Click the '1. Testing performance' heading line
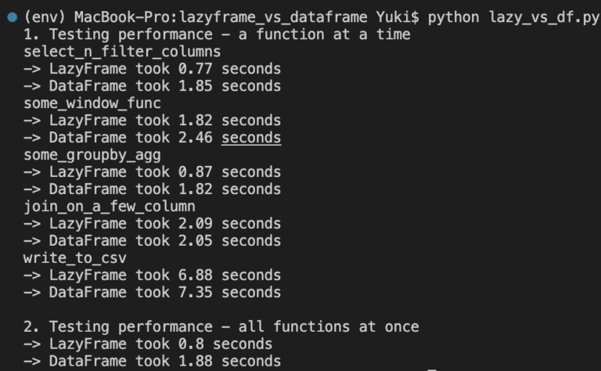The image size is (601, 371). pos(217,34)
